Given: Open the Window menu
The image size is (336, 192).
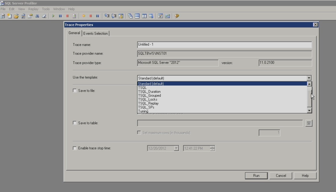Looking at the screenshot, I should pyautogui.click(x=59, y=9).
